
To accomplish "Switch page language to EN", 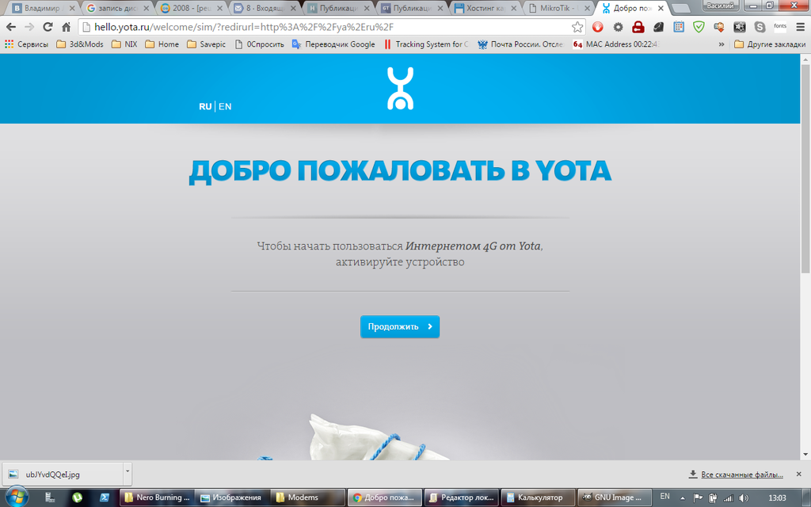I will tap(225, 107).
